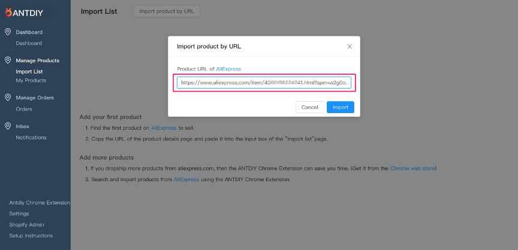Open Settings in the sidebar
The height and width of the screenshot is (250, 518).
point(19,214)
